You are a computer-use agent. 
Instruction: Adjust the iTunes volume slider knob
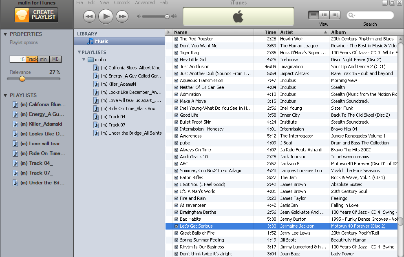pyautogui.click(x=167, y=16)
